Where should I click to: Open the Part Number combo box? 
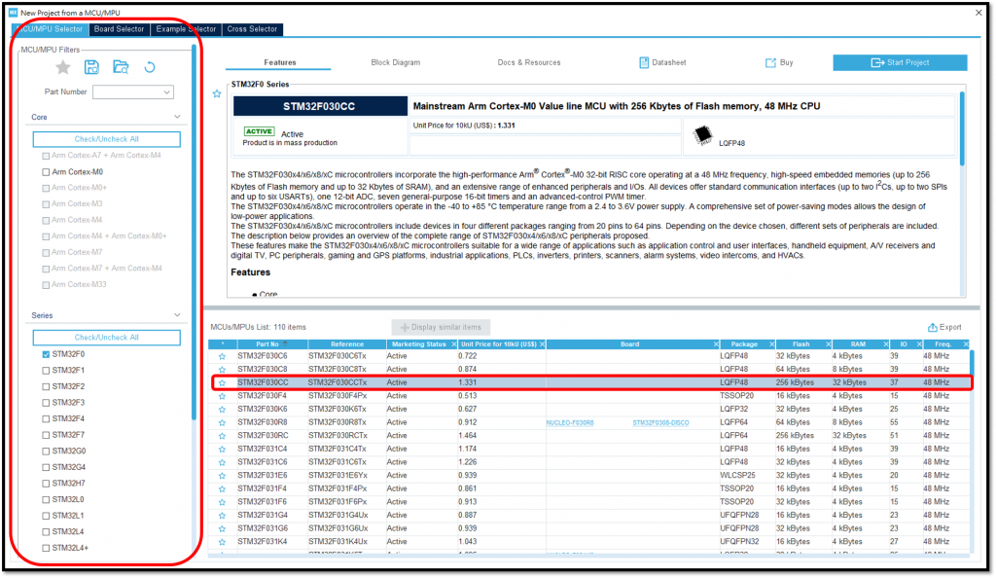click(132, 92)
